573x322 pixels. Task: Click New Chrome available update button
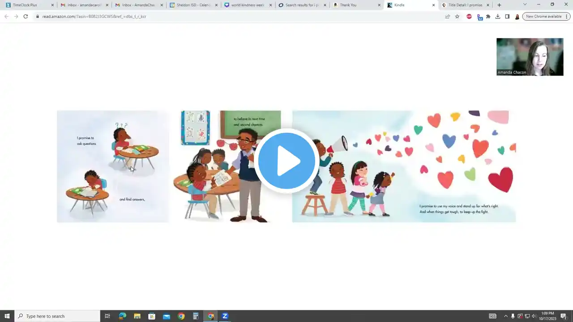tap(546, 17)
